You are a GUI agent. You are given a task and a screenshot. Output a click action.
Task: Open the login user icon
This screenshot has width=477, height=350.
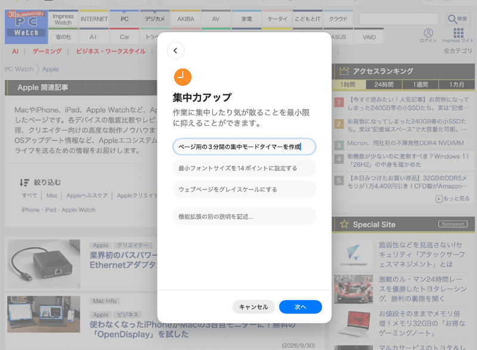(x=428, y=35)
